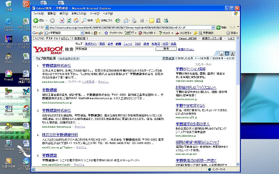
Task: Open the Recycle Bin desktop icon
Action: coord(8,6)
